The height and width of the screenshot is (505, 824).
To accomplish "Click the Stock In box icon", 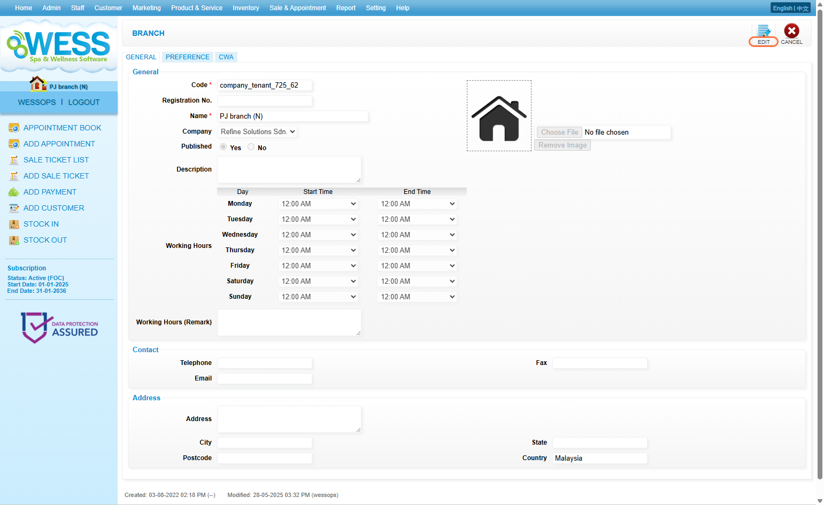I will point(14,224).
